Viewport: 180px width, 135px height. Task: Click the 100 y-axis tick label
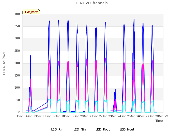[17, 88]
